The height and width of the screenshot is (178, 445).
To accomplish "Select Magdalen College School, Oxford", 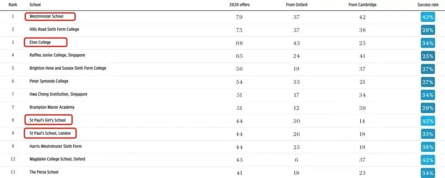I will (x=57, y=159).
